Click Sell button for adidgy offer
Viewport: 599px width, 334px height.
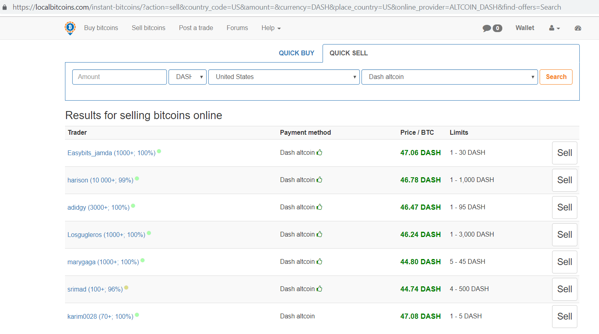tap(564, 207)
